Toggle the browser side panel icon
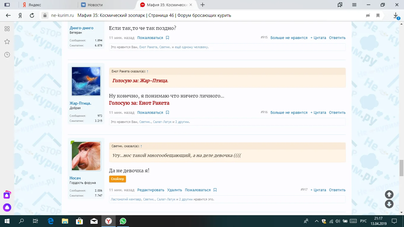The height and width of the screenshot is (227, 404). 7,5
